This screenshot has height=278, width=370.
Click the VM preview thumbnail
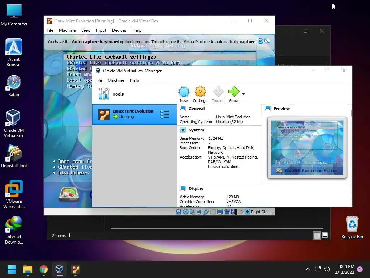pos(307,148)
